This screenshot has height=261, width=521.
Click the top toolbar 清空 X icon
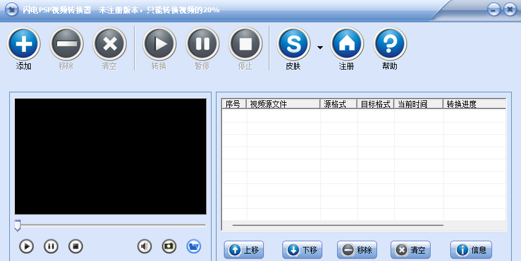click(x=109, y=44)
